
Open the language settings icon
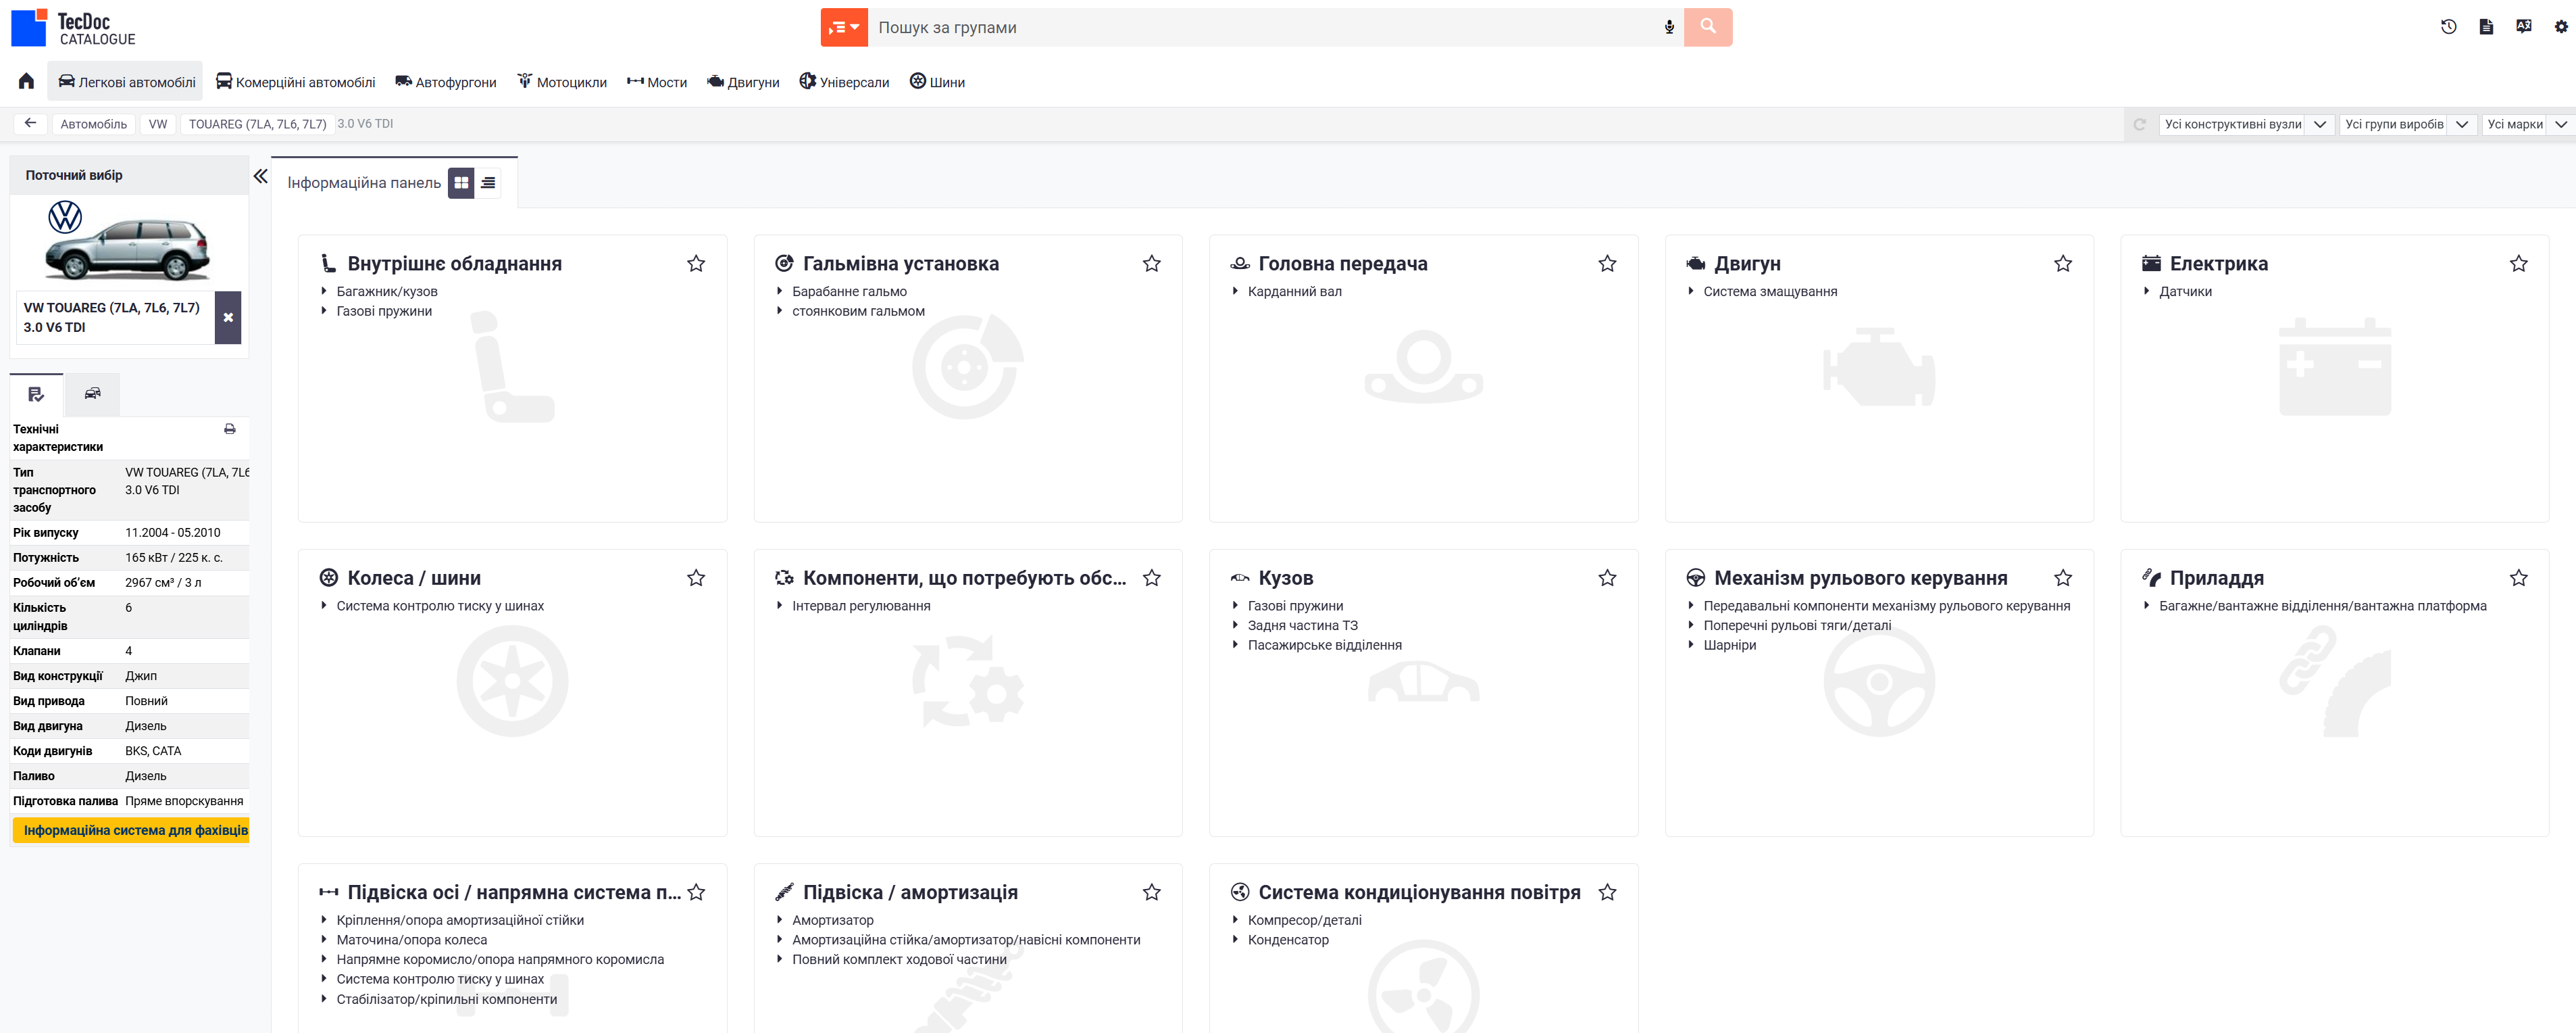point(2524,27)
